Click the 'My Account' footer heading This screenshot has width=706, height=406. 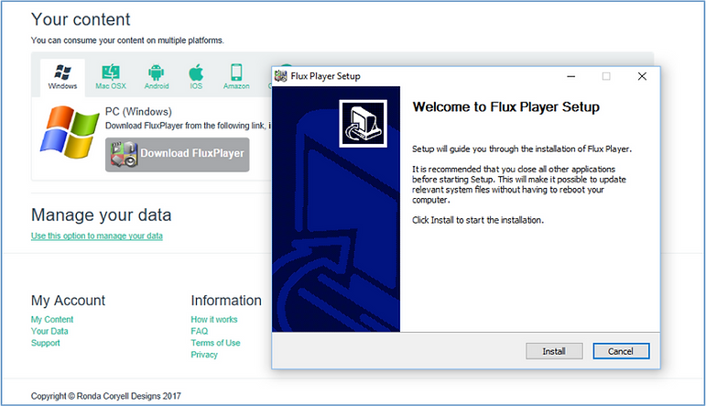[68, 301]
